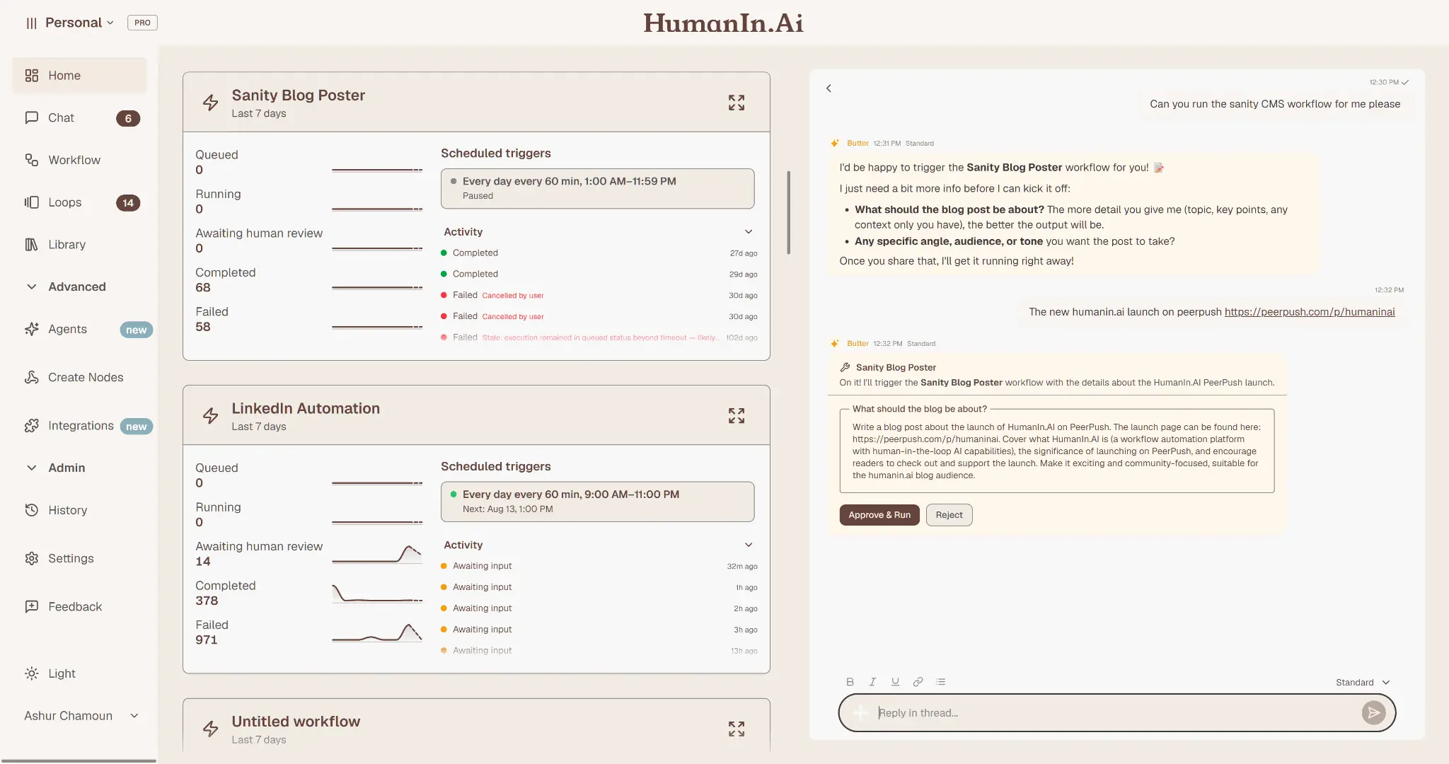
Task: Reject the Sanity Blog Poster run
Action: point(949,515)
